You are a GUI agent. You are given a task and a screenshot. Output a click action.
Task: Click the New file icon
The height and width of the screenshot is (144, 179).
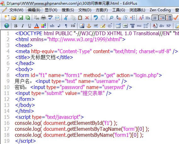tap(7, 18)
